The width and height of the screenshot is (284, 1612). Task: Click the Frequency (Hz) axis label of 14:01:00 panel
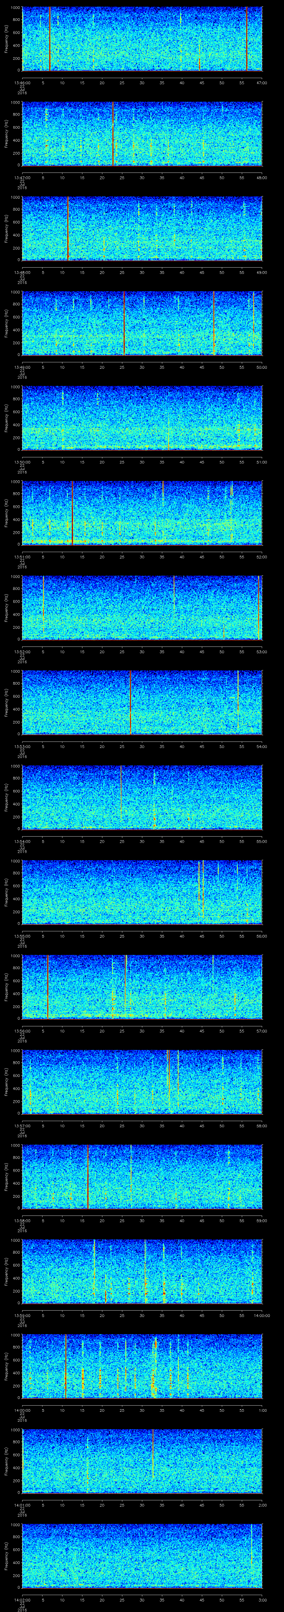(x=6, y=1461)
